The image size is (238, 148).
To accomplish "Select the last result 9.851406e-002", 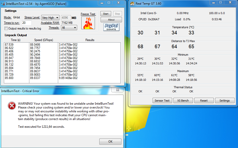I will pyautogui.click(x=68, y=78).
